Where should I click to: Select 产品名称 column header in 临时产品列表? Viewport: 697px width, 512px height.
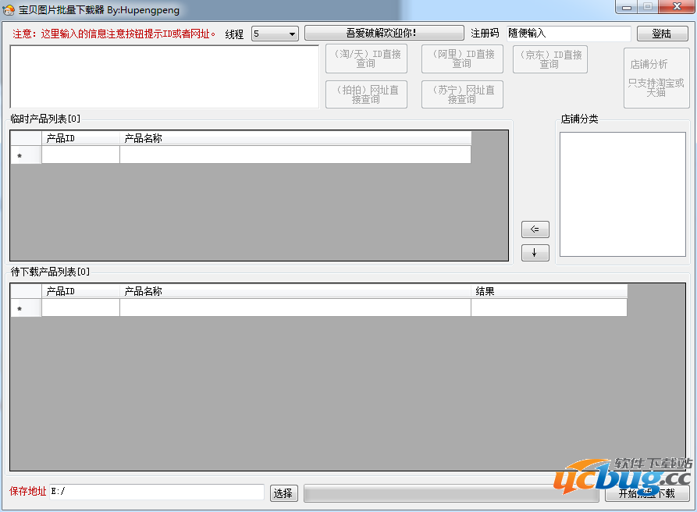295,138
